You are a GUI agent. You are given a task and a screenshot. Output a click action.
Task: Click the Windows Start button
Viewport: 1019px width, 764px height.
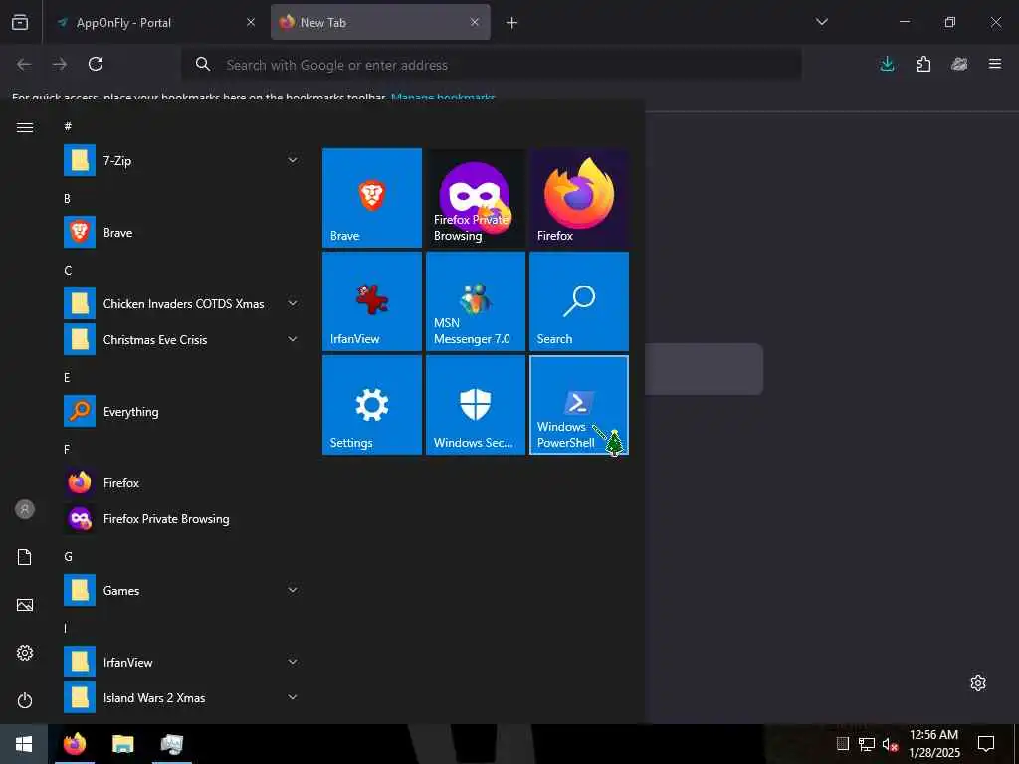24,744
